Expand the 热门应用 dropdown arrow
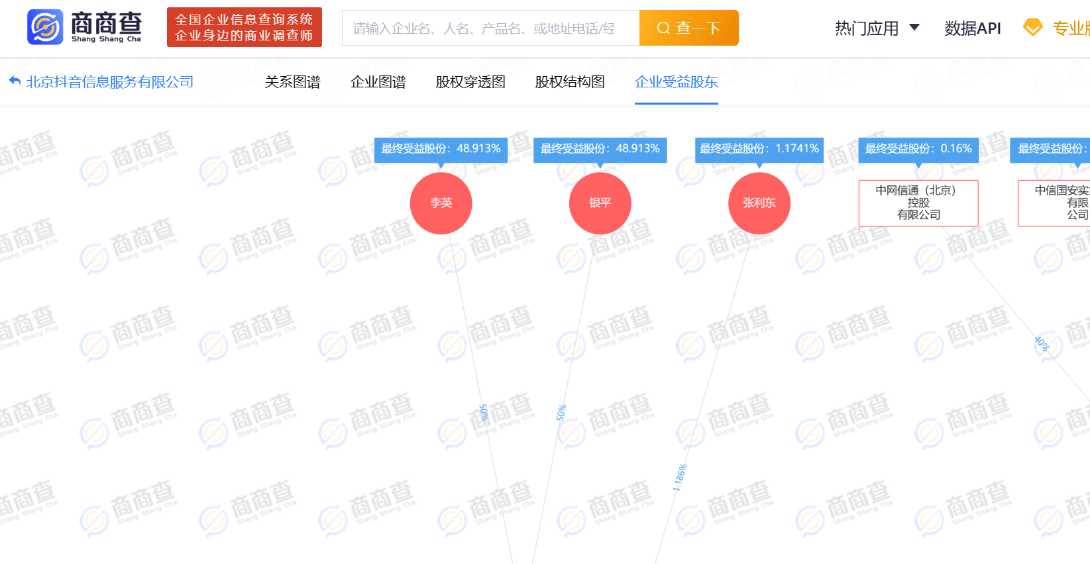The image size is (1090, 564). pyautogui.click(x=914, y=28)
